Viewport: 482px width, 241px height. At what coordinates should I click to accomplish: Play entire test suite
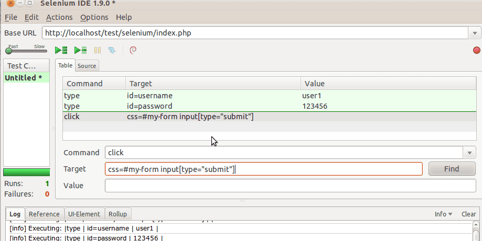(x=61, y=50)
